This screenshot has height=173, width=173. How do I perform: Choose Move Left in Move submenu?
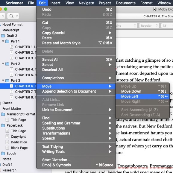(142, 96)
